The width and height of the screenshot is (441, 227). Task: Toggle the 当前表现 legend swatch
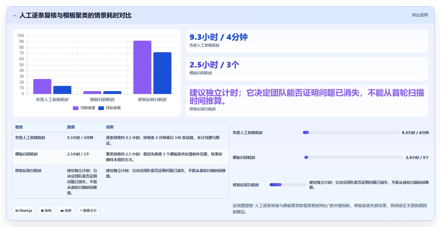[76, 108]
